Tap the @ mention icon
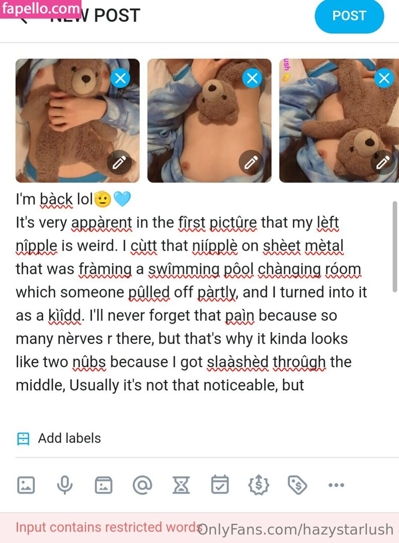The height and width of the screenshot is (543, 399). coord(142,485)
